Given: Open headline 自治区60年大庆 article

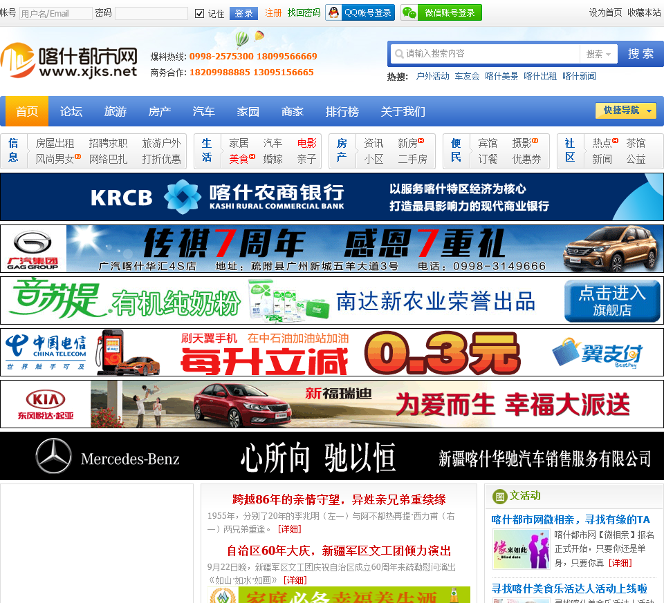Looking at the screenshot, I should pos(339,551).
